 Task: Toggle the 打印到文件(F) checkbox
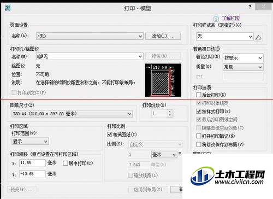coord(14,92)
